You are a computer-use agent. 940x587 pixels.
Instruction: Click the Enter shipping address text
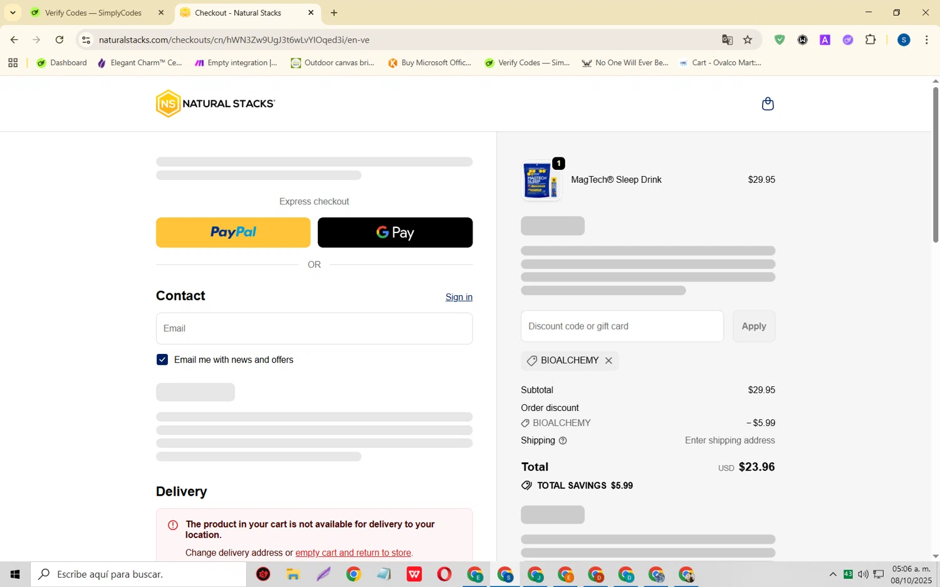730,441
